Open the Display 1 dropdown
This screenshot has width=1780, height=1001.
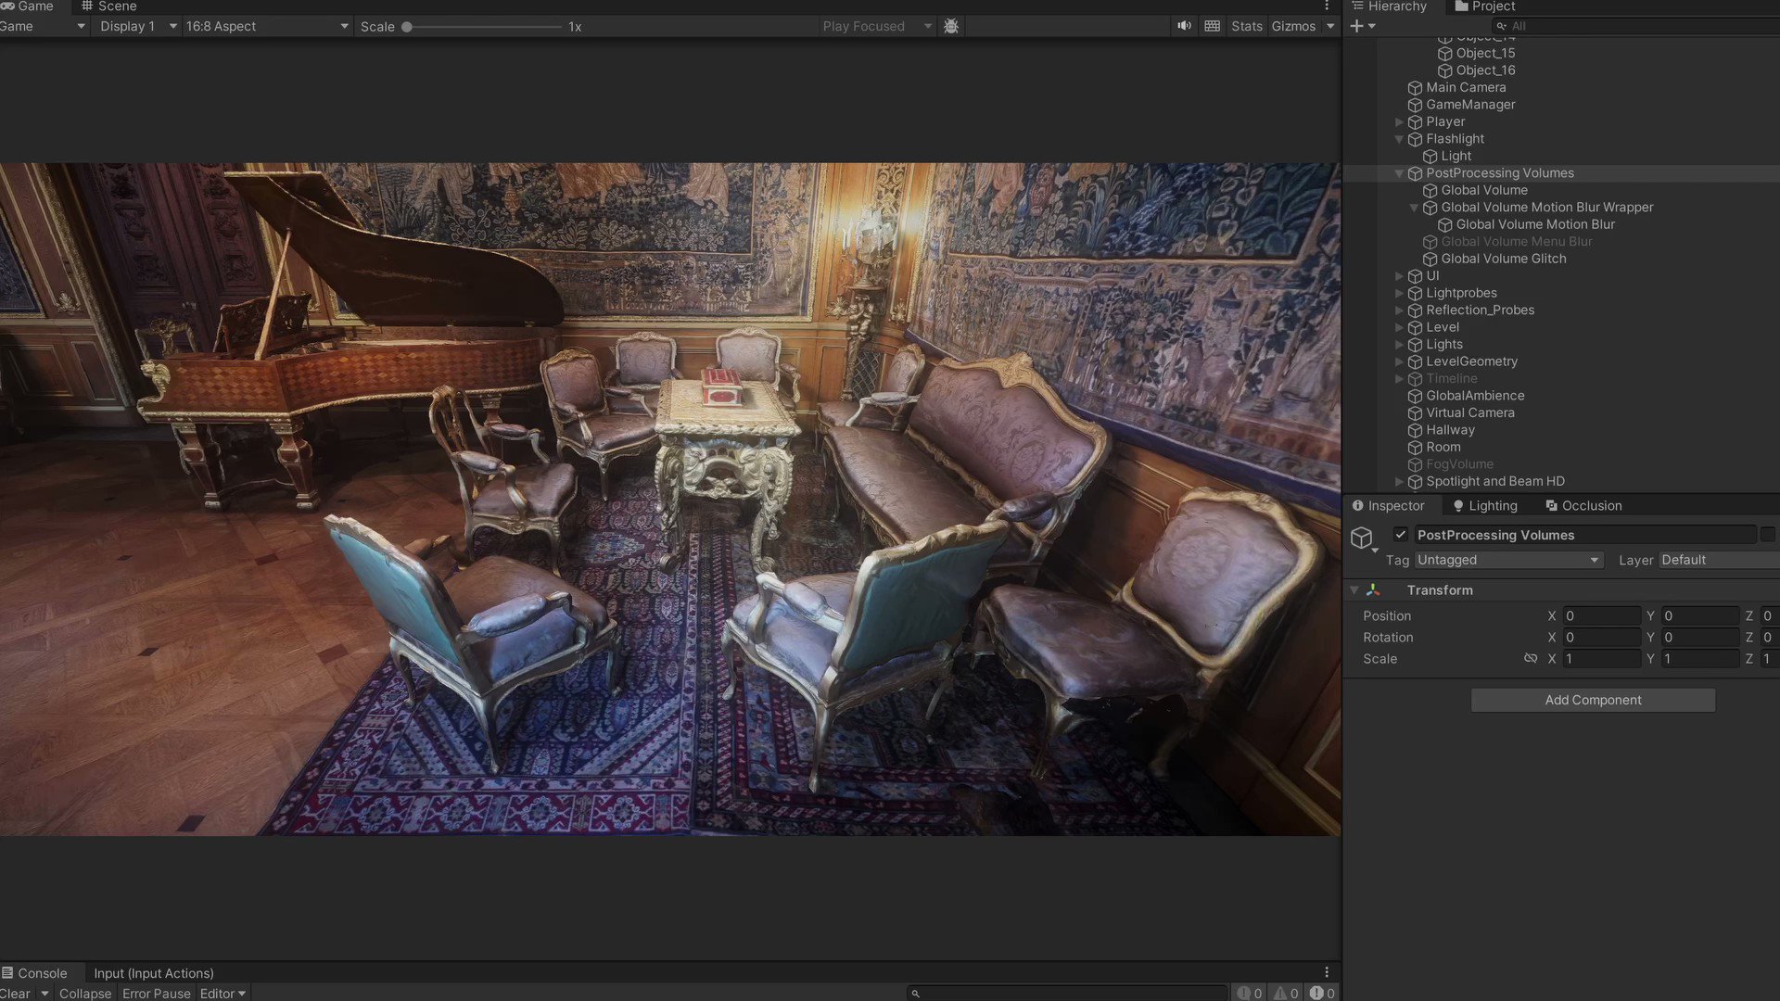137,26
